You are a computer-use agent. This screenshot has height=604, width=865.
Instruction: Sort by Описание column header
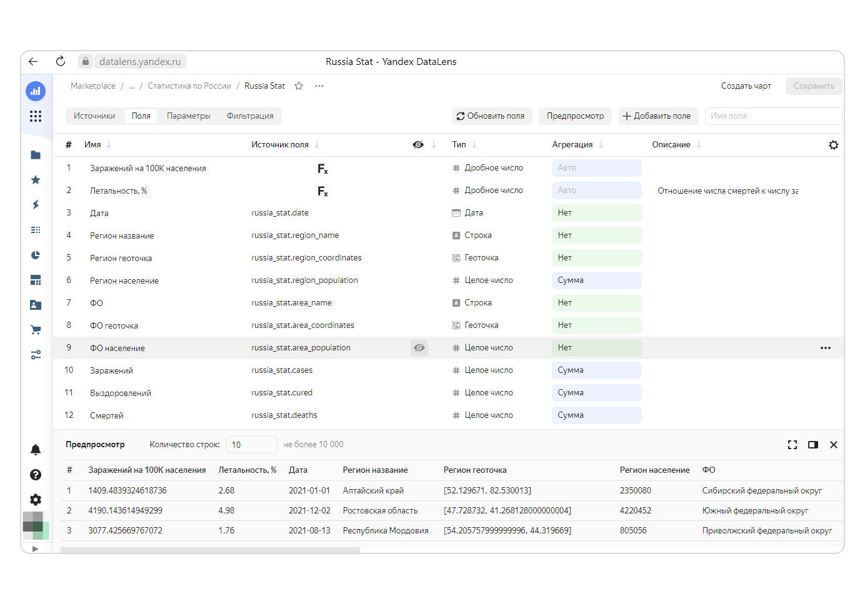(677, 145)
